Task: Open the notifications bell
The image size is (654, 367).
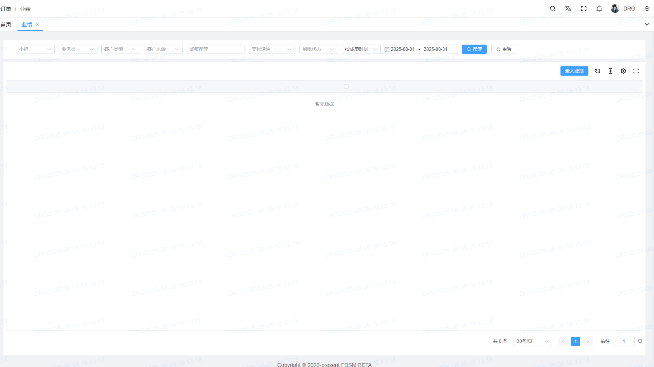Action: point(599,9)
